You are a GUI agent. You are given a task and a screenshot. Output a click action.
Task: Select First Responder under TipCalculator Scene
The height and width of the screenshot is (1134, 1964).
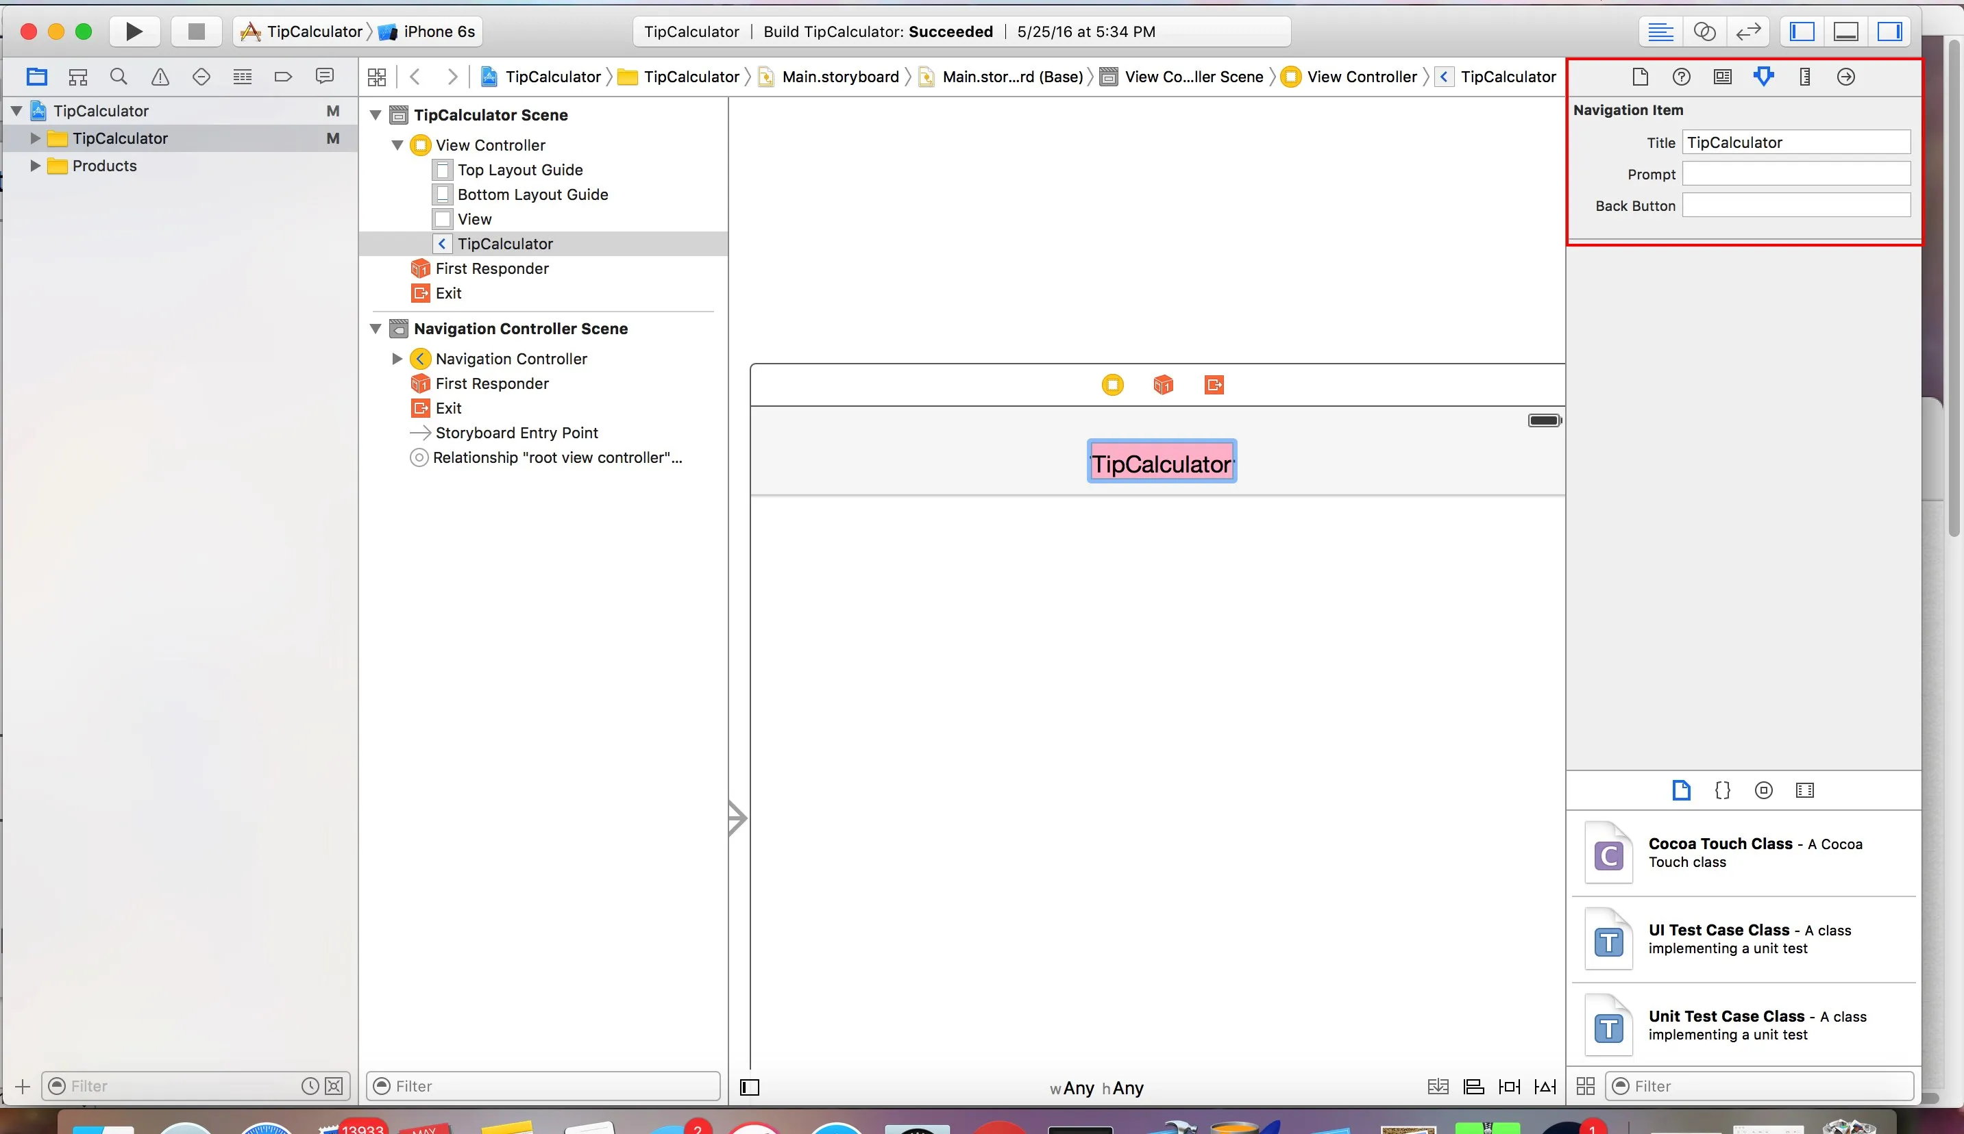(x=491, y=268)
